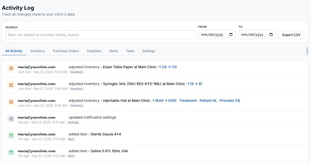This screenshot has width=311, height=163.
Task: Click the "updated notification settings" entry text
Action: 92,117
